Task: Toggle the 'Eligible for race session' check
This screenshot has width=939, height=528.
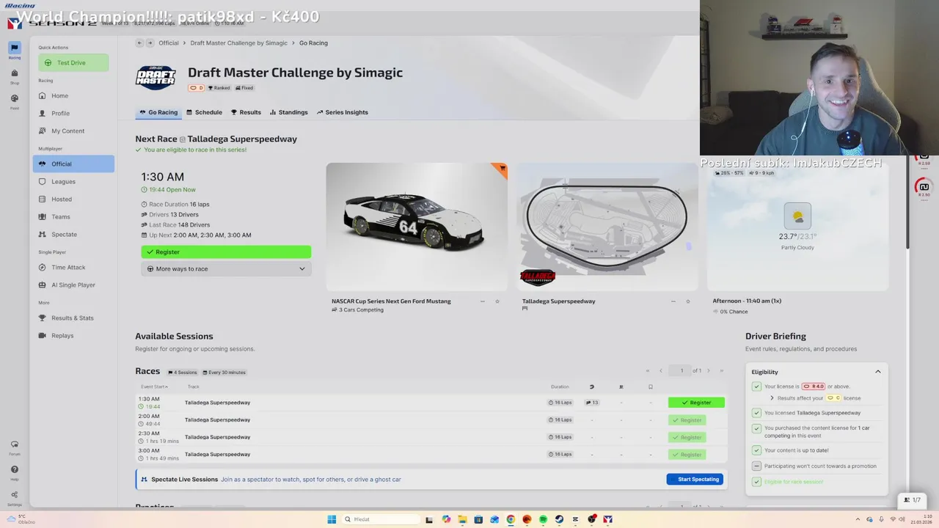Action: [x=756, y=482]
